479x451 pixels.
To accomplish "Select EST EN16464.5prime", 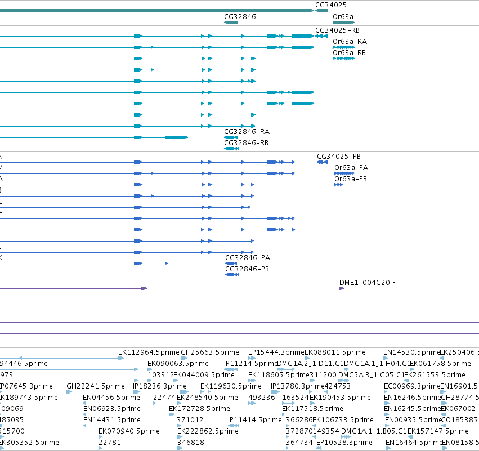I will [x=414, y=443].
